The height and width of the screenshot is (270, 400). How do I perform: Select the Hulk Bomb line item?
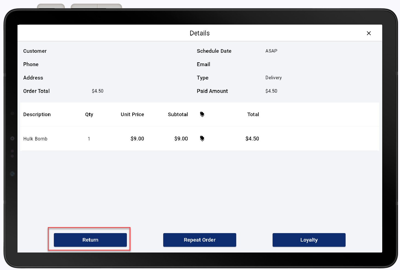(35, 139)
